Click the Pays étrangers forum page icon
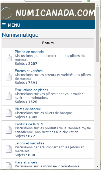Image resolution: width=101 pixels, height=170 pixels. [x=9, y=166]
